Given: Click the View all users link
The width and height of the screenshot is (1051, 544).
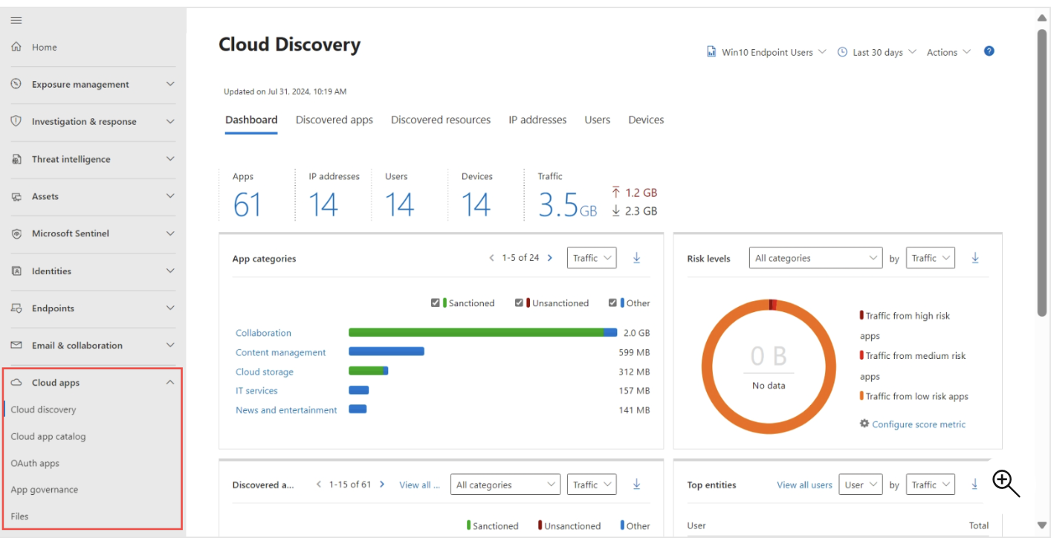Looking at the screenshot, I should click(x=804, y=485).
